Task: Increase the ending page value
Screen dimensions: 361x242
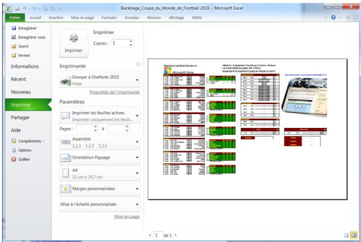Action: pos(127,127)
